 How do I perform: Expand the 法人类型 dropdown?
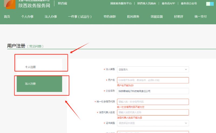(x=153, y=69)
